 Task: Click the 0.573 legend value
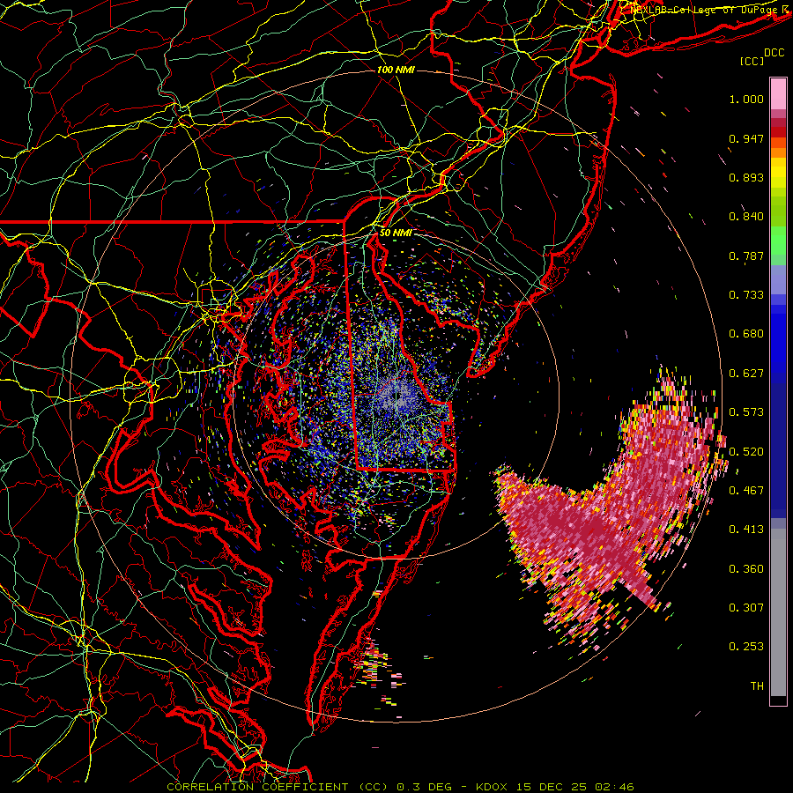(746, 412)
